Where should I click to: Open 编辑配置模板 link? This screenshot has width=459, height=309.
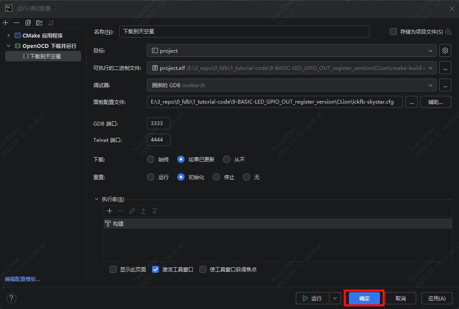(x=22, y=279)
